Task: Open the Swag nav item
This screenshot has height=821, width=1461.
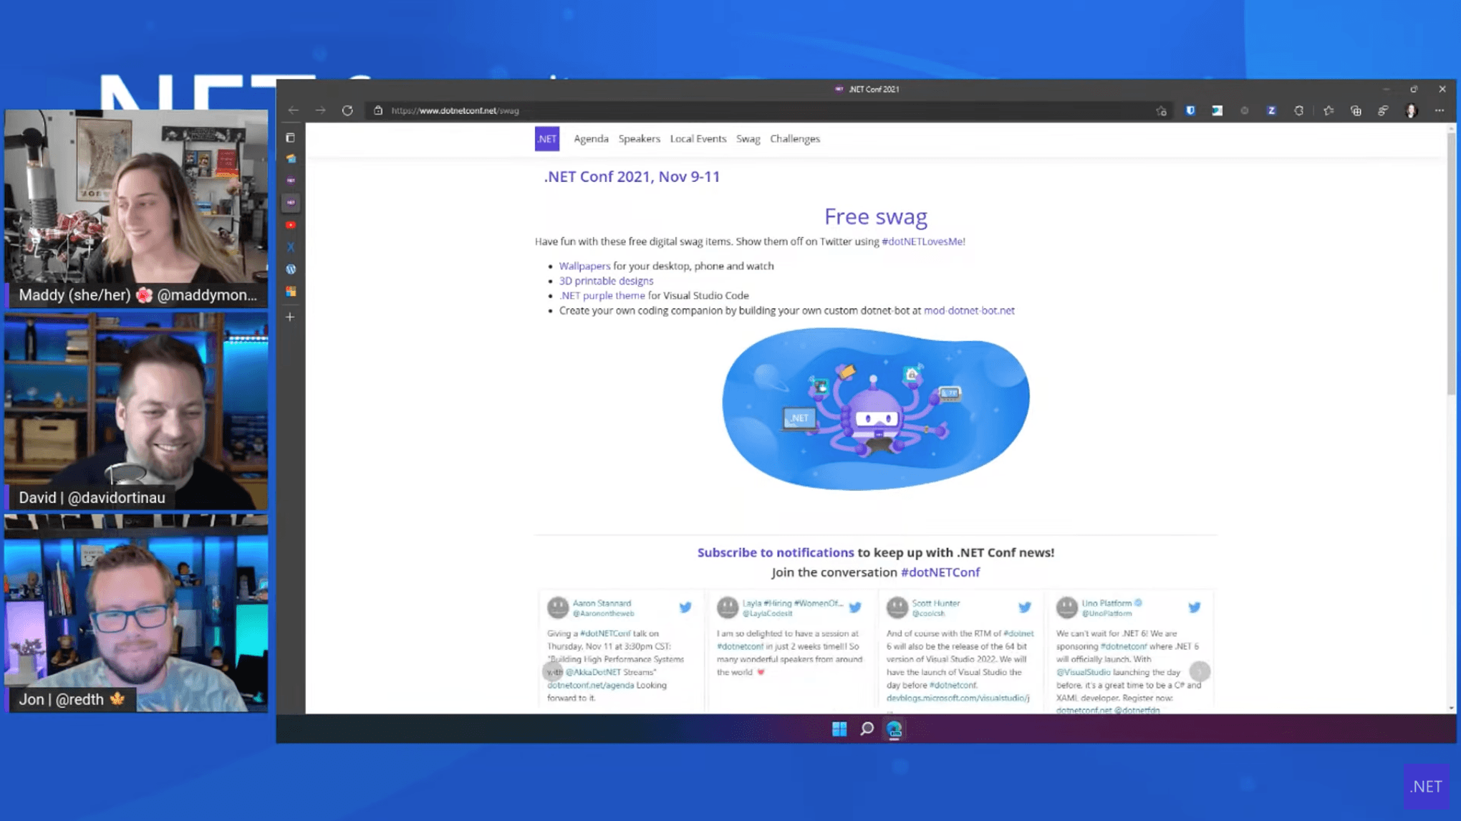Action: pos(748,139)
